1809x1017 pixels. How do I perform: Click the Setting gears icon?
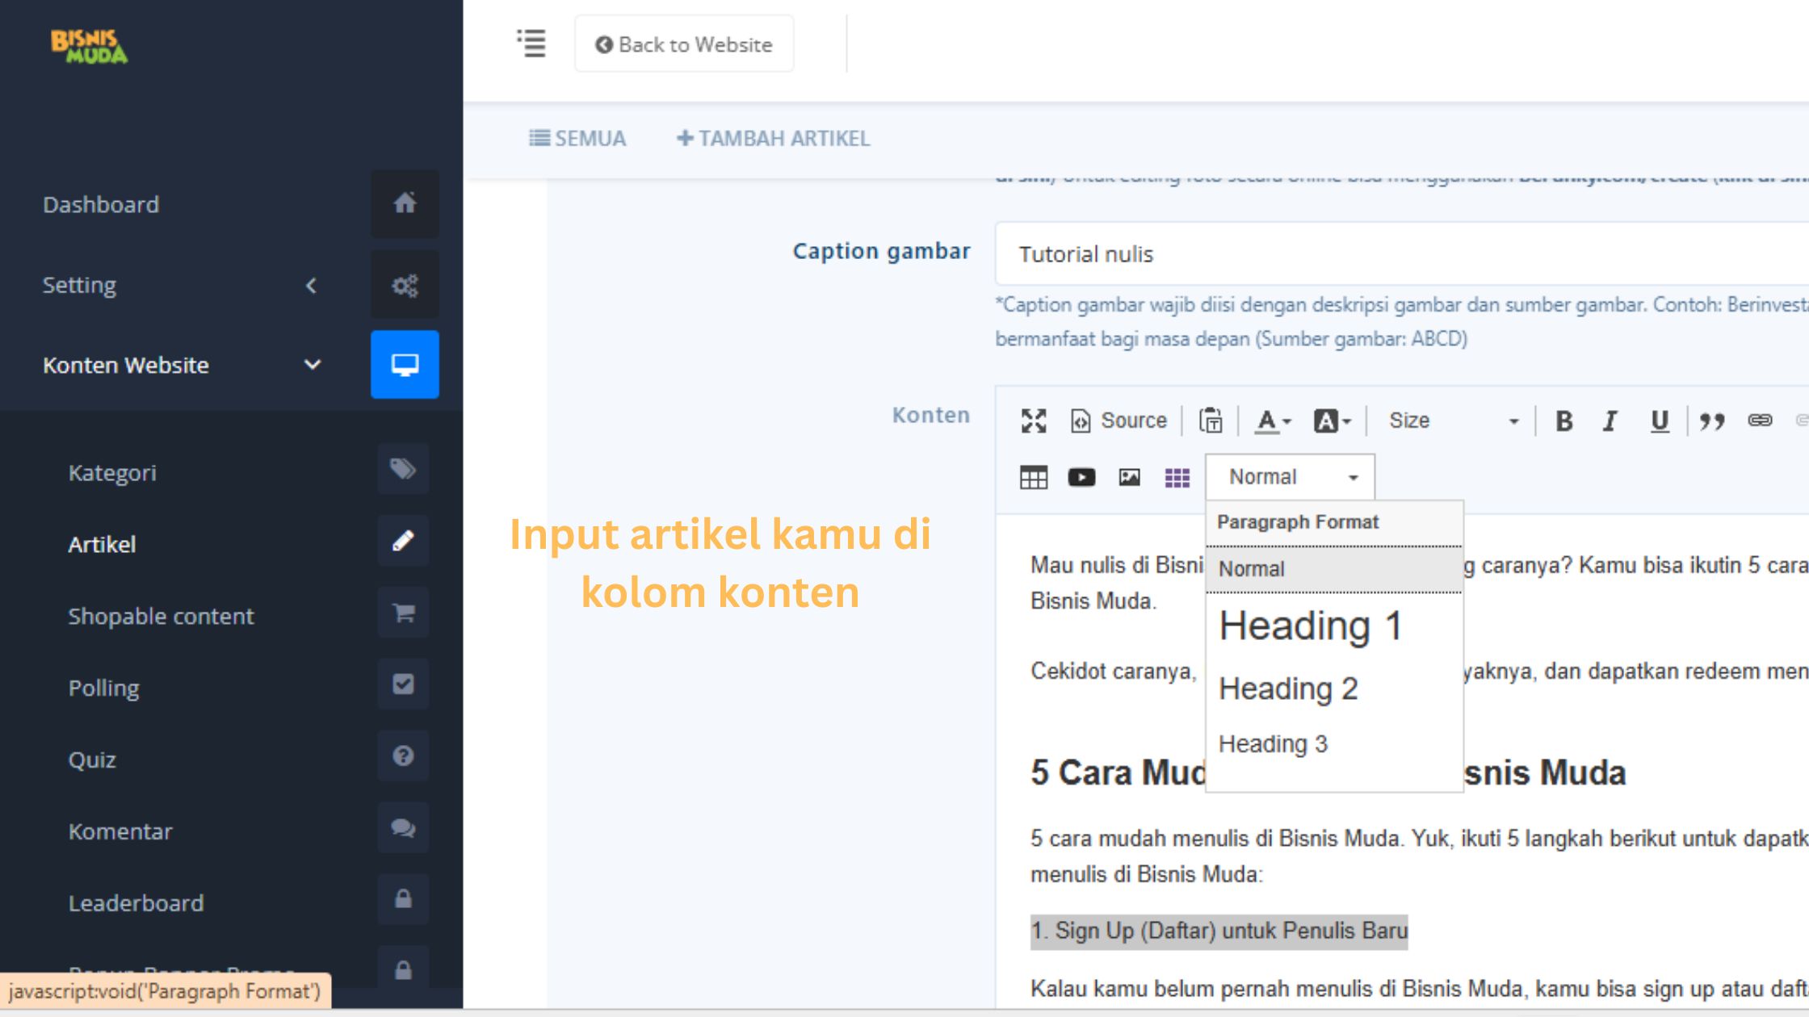[405, 285]
